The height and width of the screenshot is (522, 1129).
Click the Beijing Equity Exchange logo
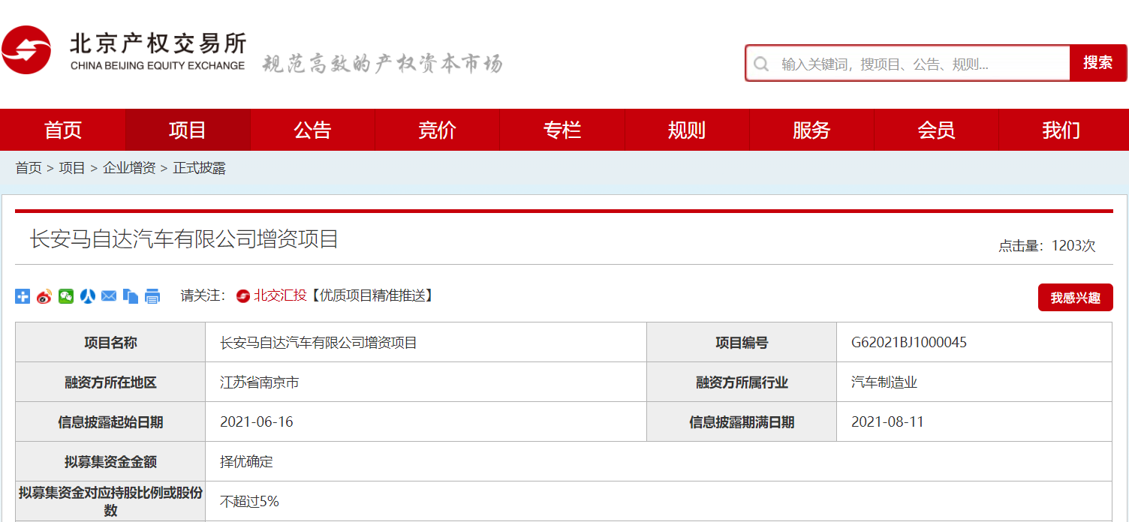pyautogui.click(x=124, y=51)
